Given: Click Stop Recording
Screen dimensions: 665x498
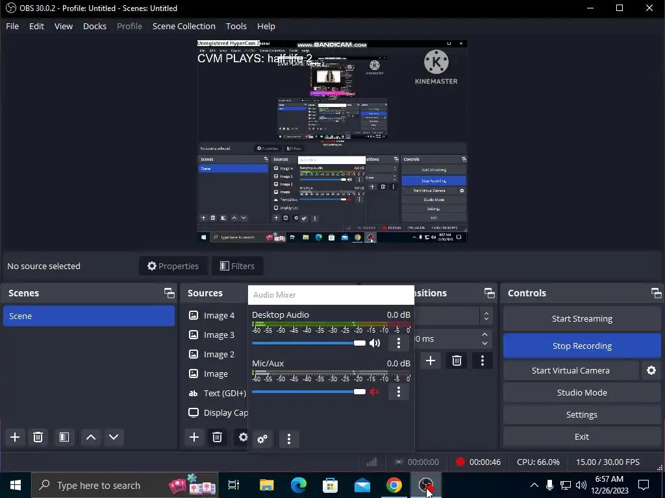Looking at the screenshot, I should 582,346.
